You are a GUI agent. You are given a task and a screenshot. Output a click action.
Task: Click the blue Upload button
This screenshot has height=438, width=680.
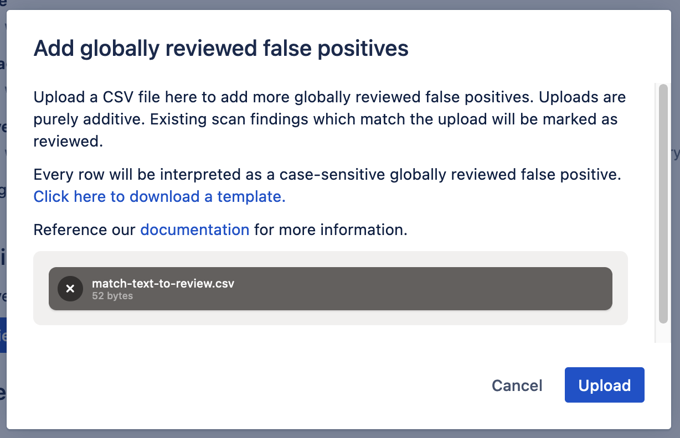pos(604,385)
